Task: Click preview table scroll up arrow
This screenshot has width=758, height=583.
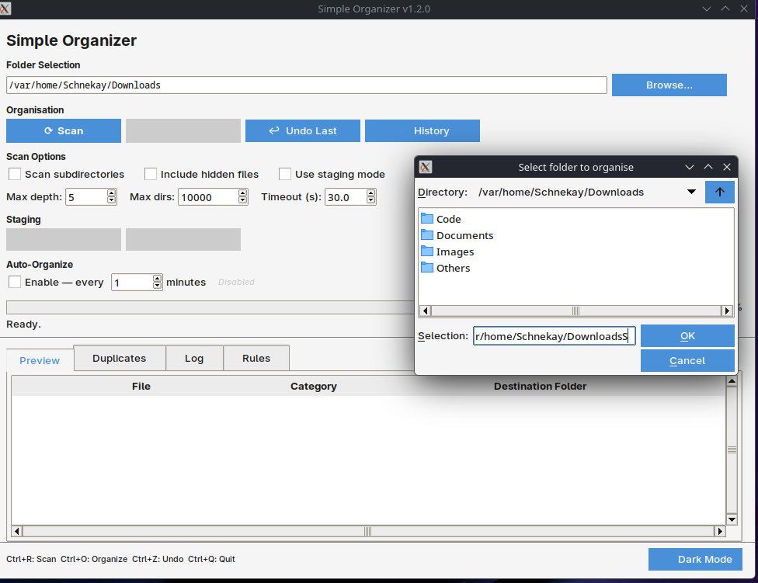Action: (732, 382)
